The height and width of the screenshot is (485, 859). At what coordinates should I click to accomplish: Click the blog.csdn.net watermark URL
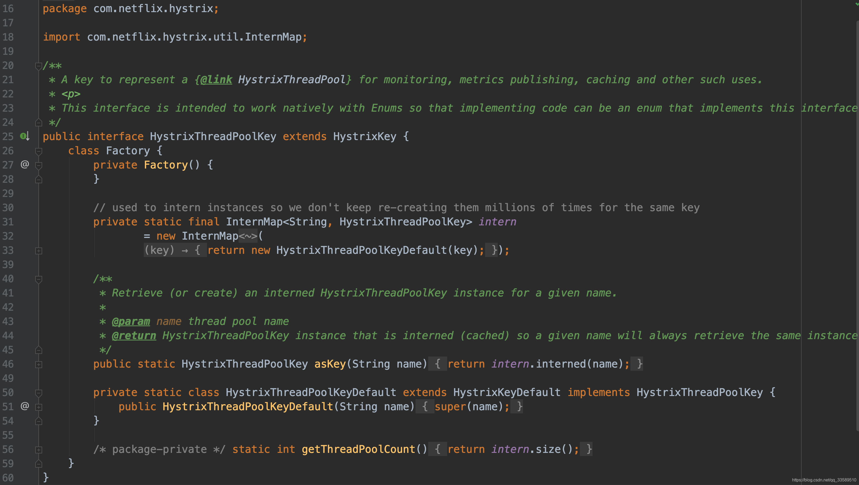tap(824, 480)
